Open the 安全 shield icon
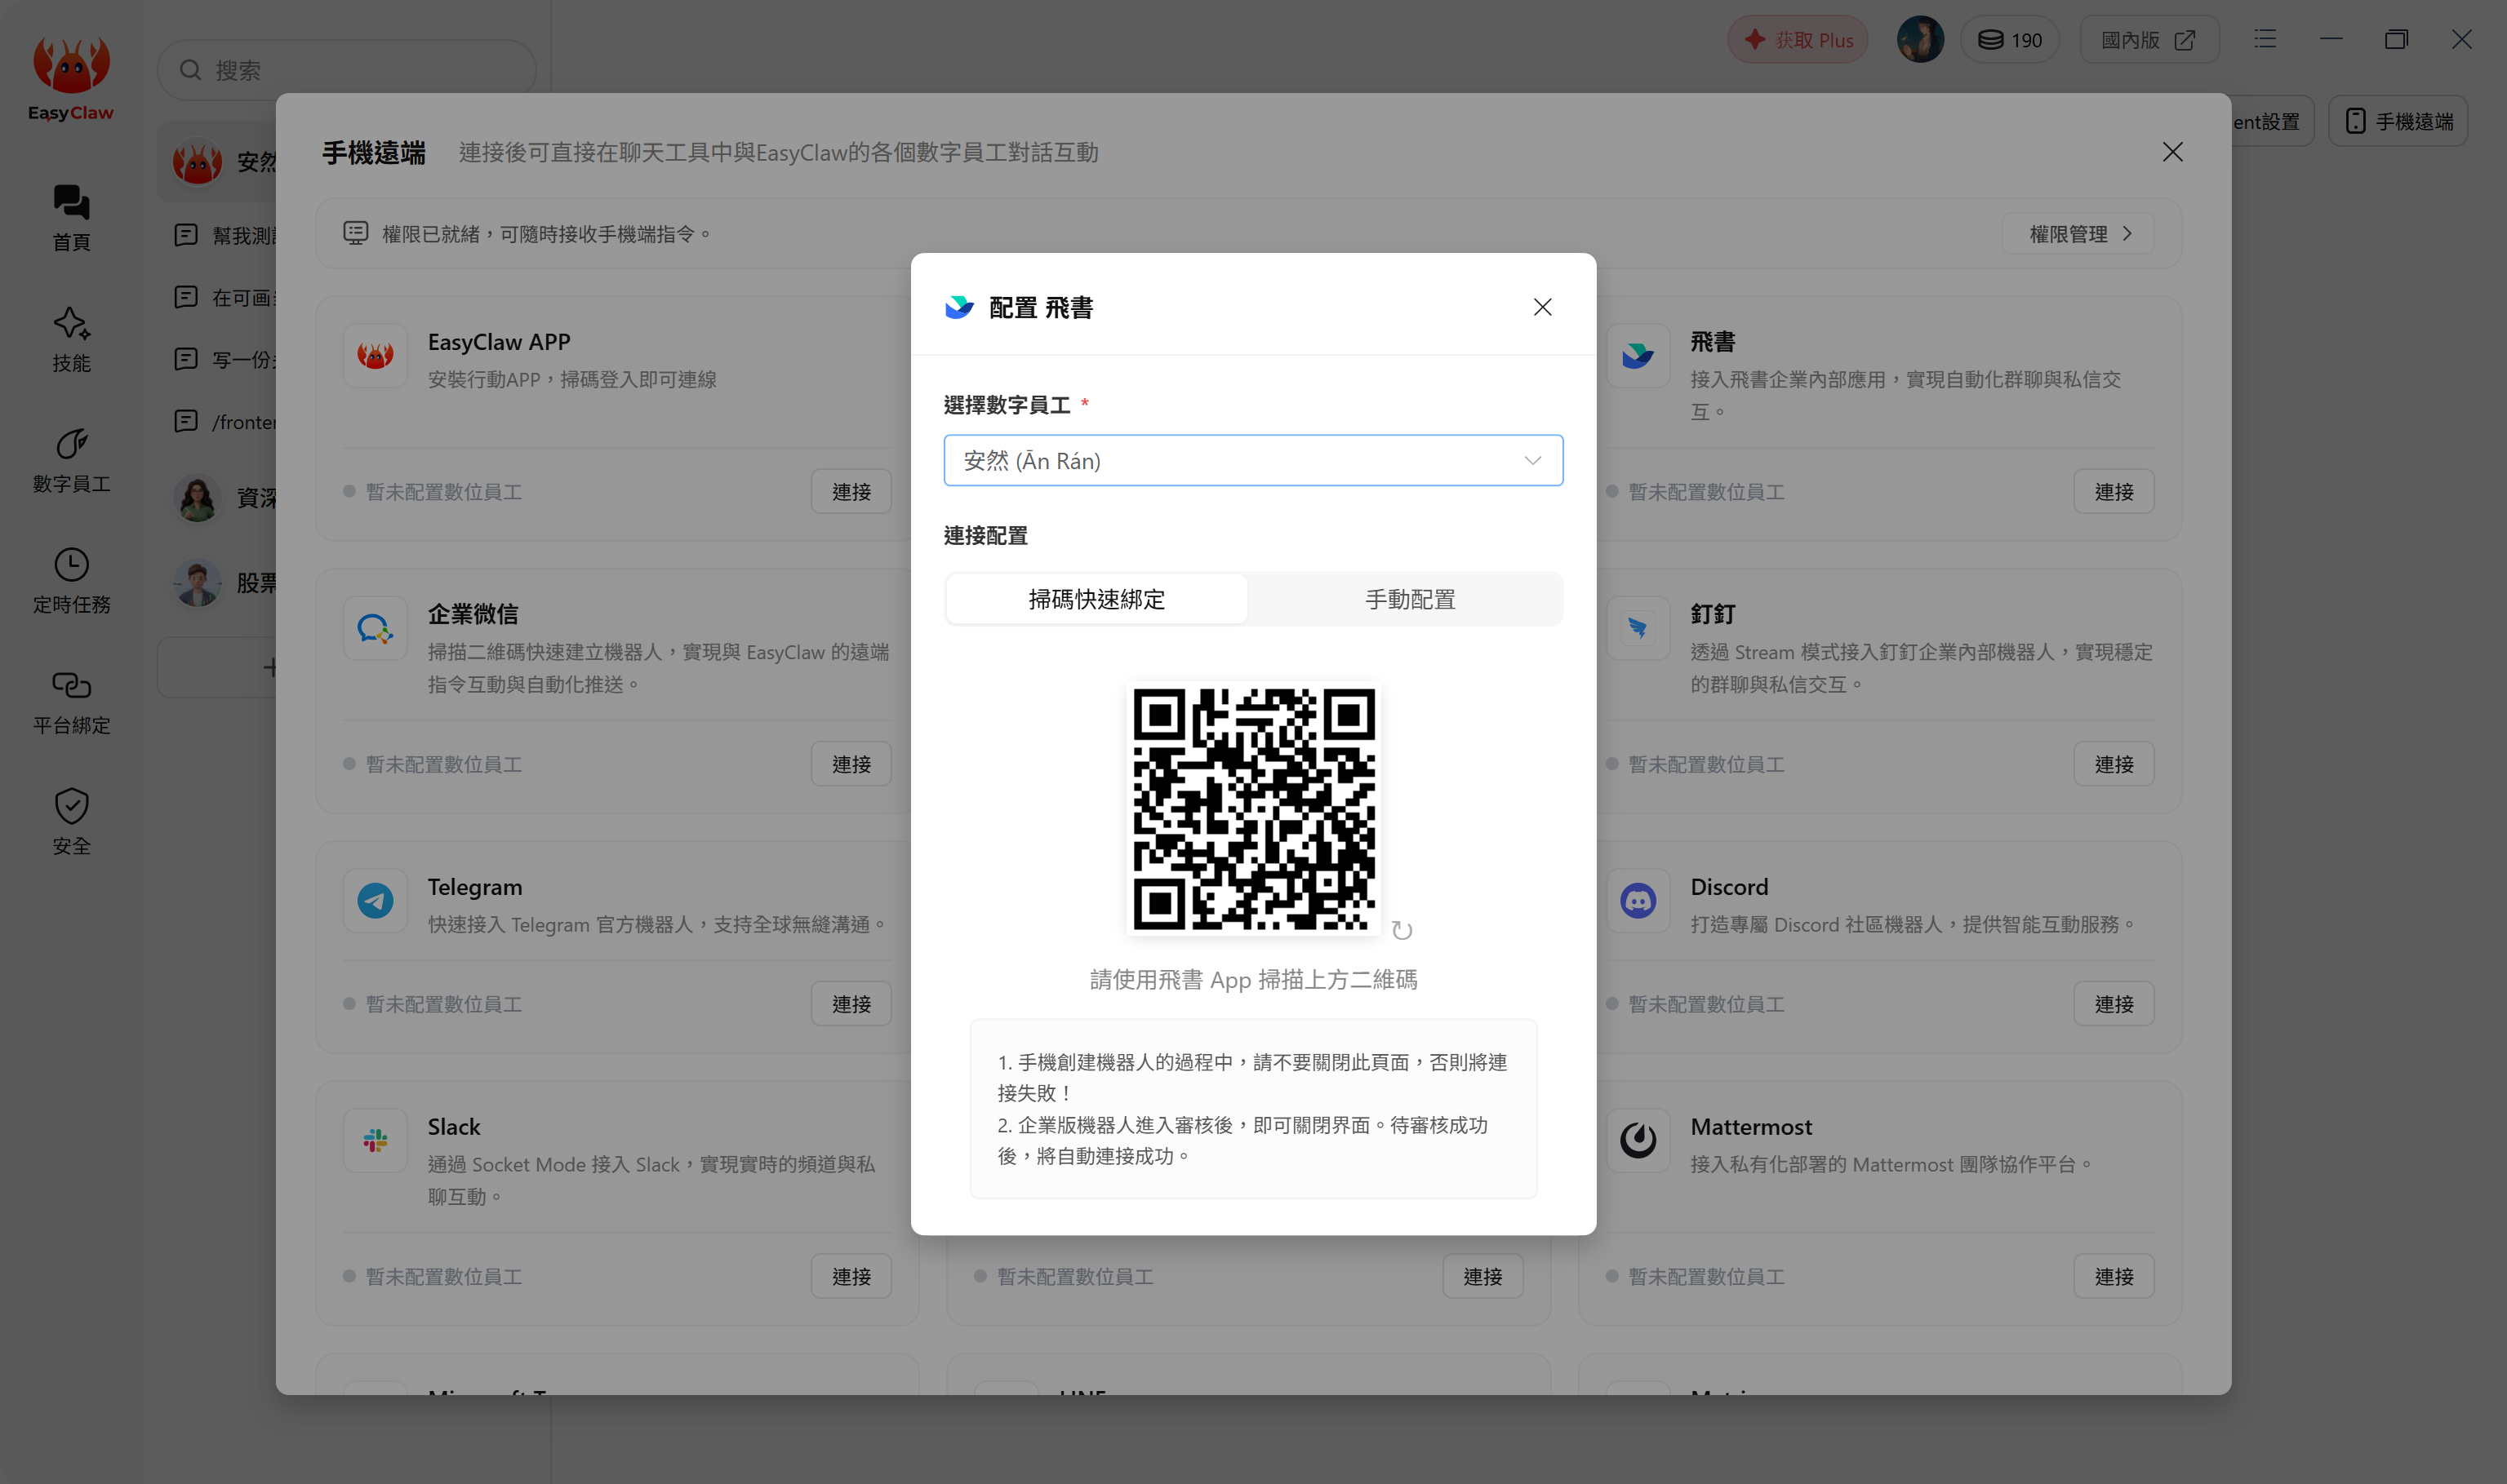The width and height of the screenshot is (2507, 1484). click(x=71, y=806)
